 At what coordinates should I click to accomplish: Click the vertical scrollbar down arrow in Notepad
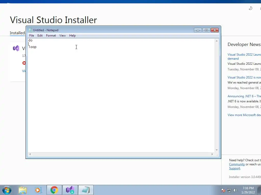217,150
